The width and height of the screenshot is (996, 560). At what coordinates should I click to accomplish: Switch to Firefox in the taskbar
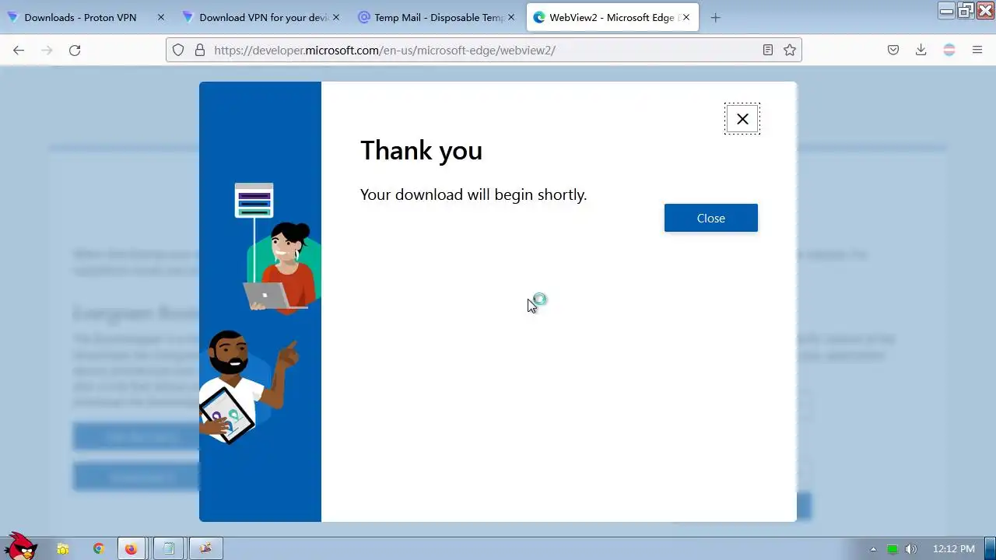tap(131, 549)
